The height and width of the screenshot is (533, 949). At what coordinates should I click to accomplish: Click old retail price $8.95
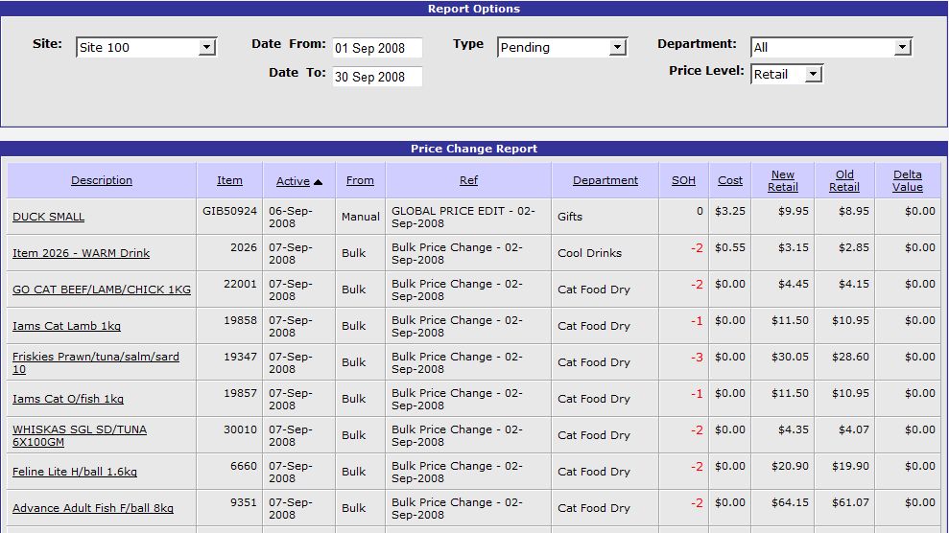click(854, 211)
